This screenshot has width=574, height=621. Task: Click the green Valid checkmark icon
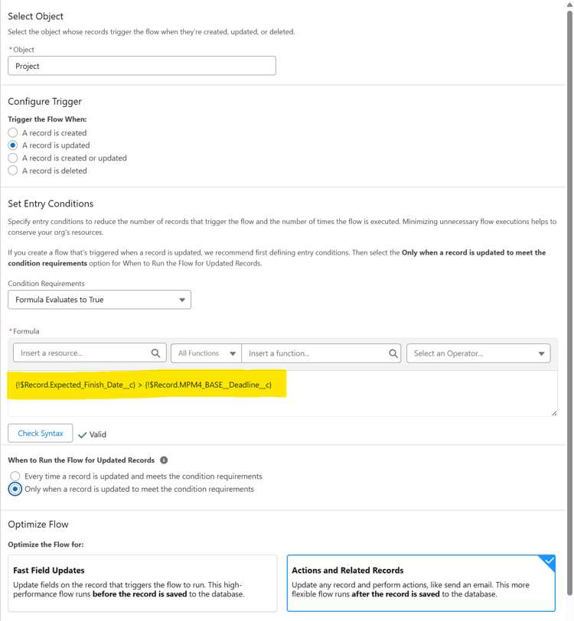coord(83,434)
